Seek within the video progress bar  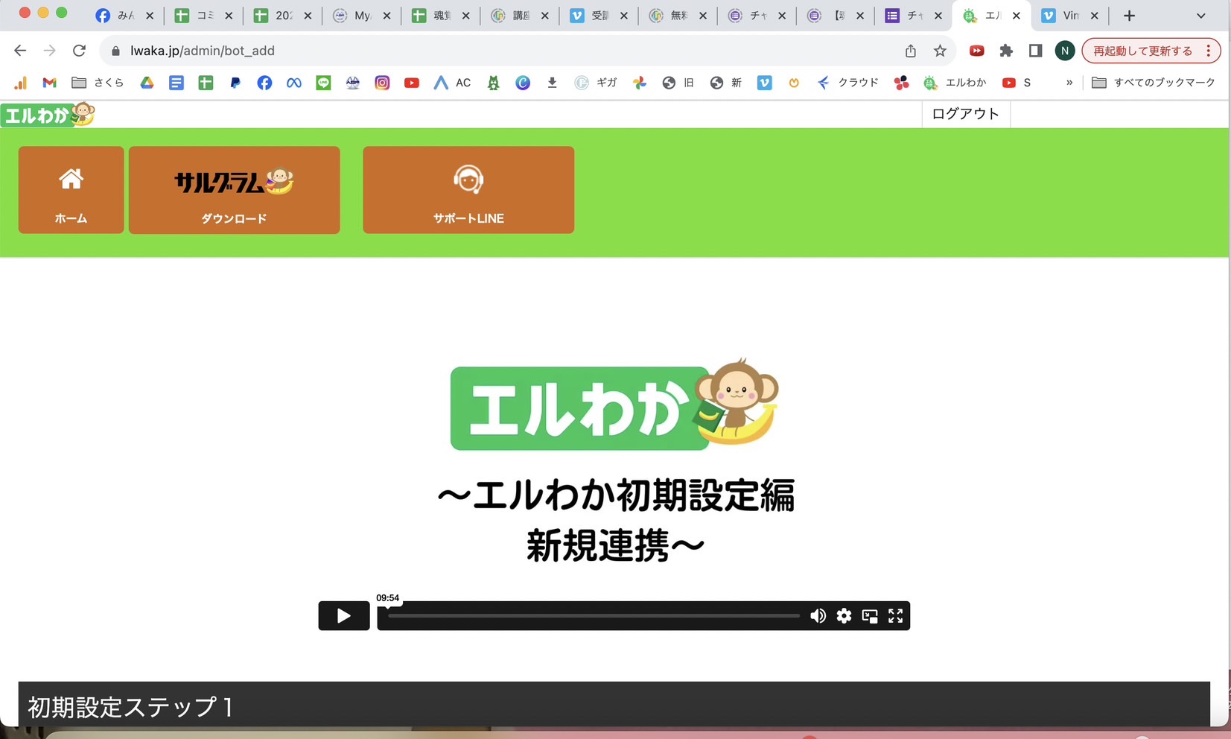594,616
